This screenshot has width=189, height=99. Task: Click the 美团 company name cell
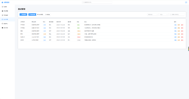tap(21, 31)
